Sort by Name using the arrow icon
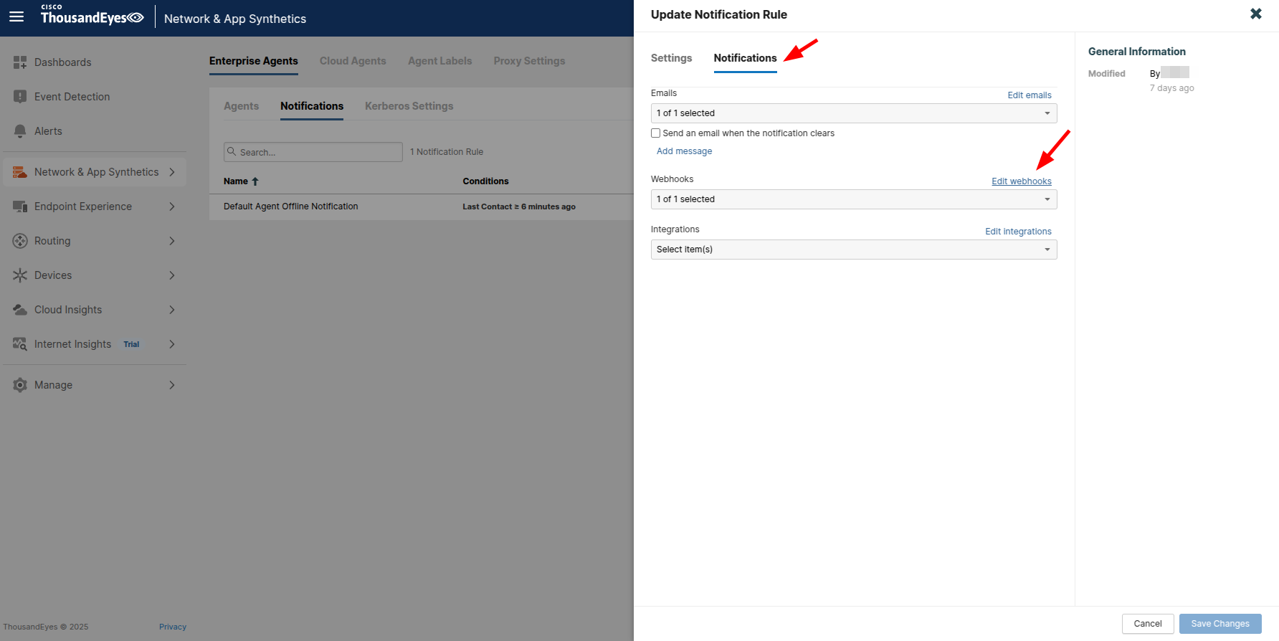 click(x=255, y=181)
